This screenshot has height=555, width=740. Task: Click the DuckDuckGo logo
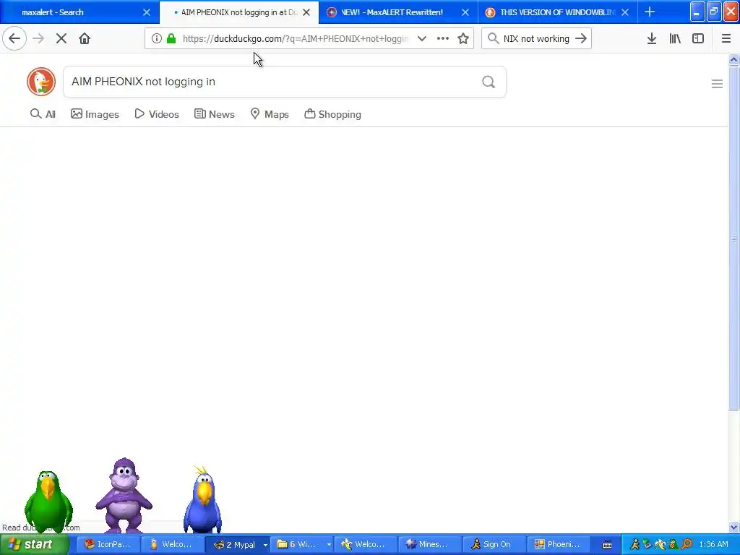point(41,82)
